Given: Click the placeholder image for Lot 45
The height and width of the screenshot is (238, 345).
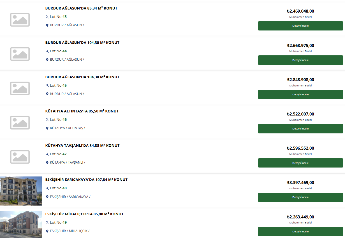Looking at the screenshot, I should pos(20,88).
